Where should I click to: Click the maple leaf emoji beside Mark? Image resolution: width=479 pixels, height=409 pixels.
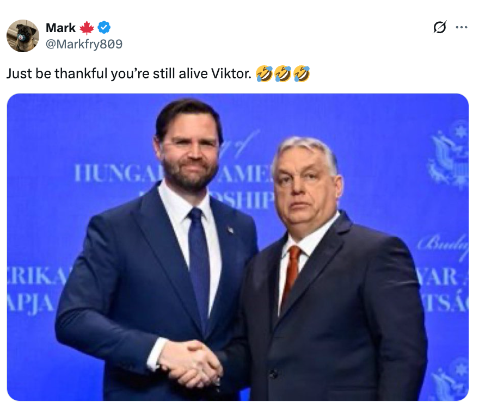[87, 28]
